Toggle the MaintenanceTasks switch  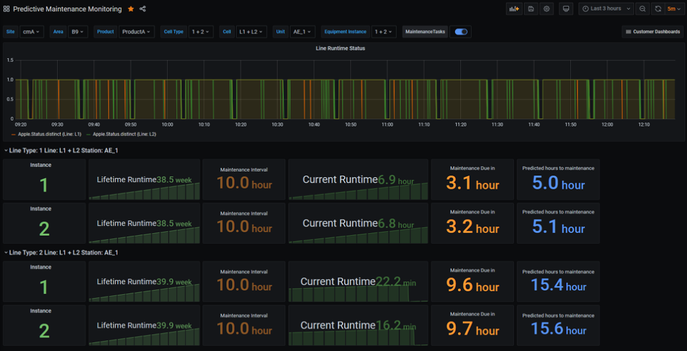pyautogui.click(x=461, y=31)
